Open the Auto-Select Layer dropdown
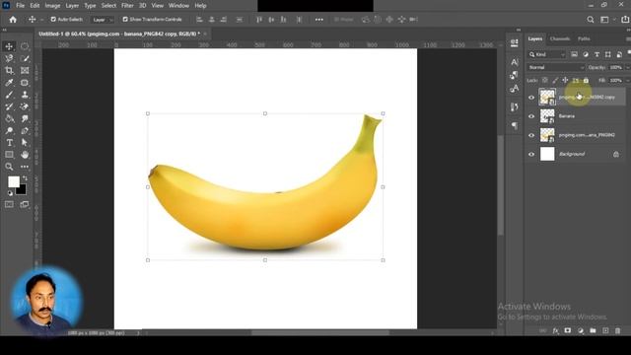 point(103,20)
